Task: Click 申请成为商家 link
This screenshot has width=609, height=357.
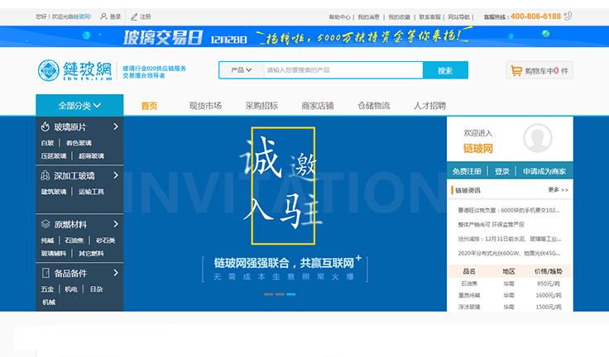Action: click(x=544, y=171)
